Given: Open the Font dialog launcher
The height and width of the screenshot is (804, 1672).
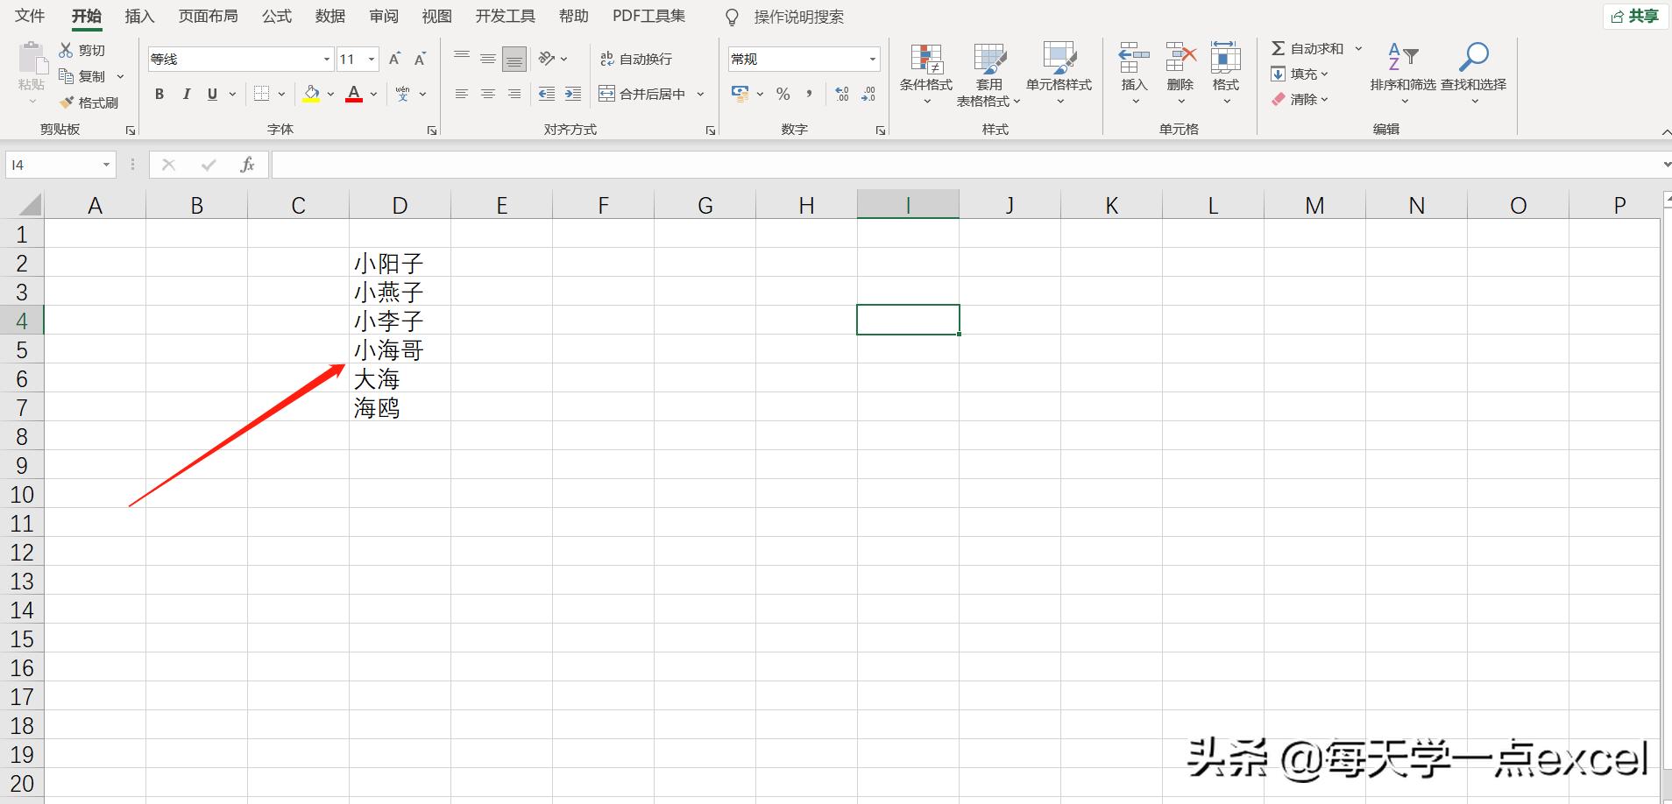Looking at the screenshot, I should point(432,130).
